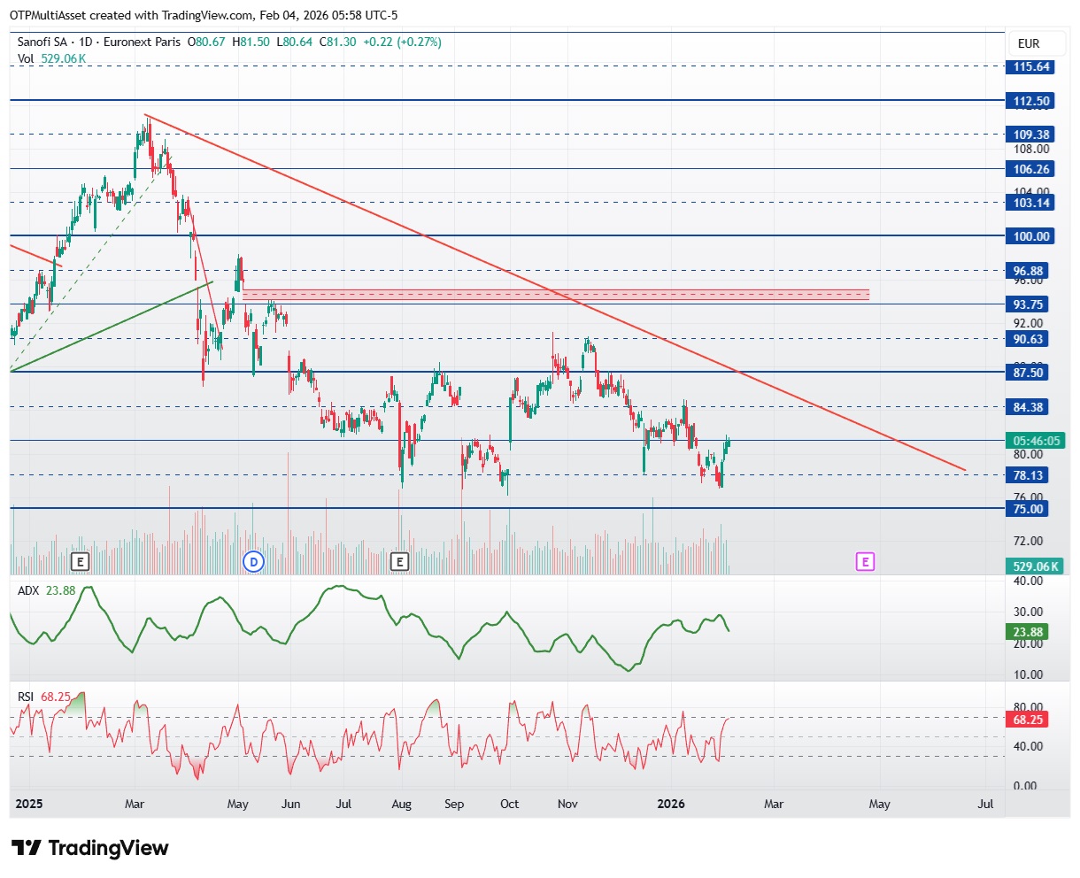Viewport: 1080px width, 878px height.
Task: Click the Jun label on time axis
Action: pyautogui.click(x=290, y=805)
